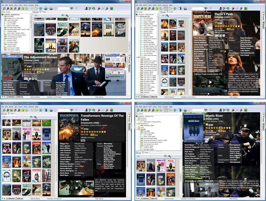Click cast name Pierce Brosnan in Dante's Peak details
This screenshot has width=266, height=201.
[x=200, y=38]
